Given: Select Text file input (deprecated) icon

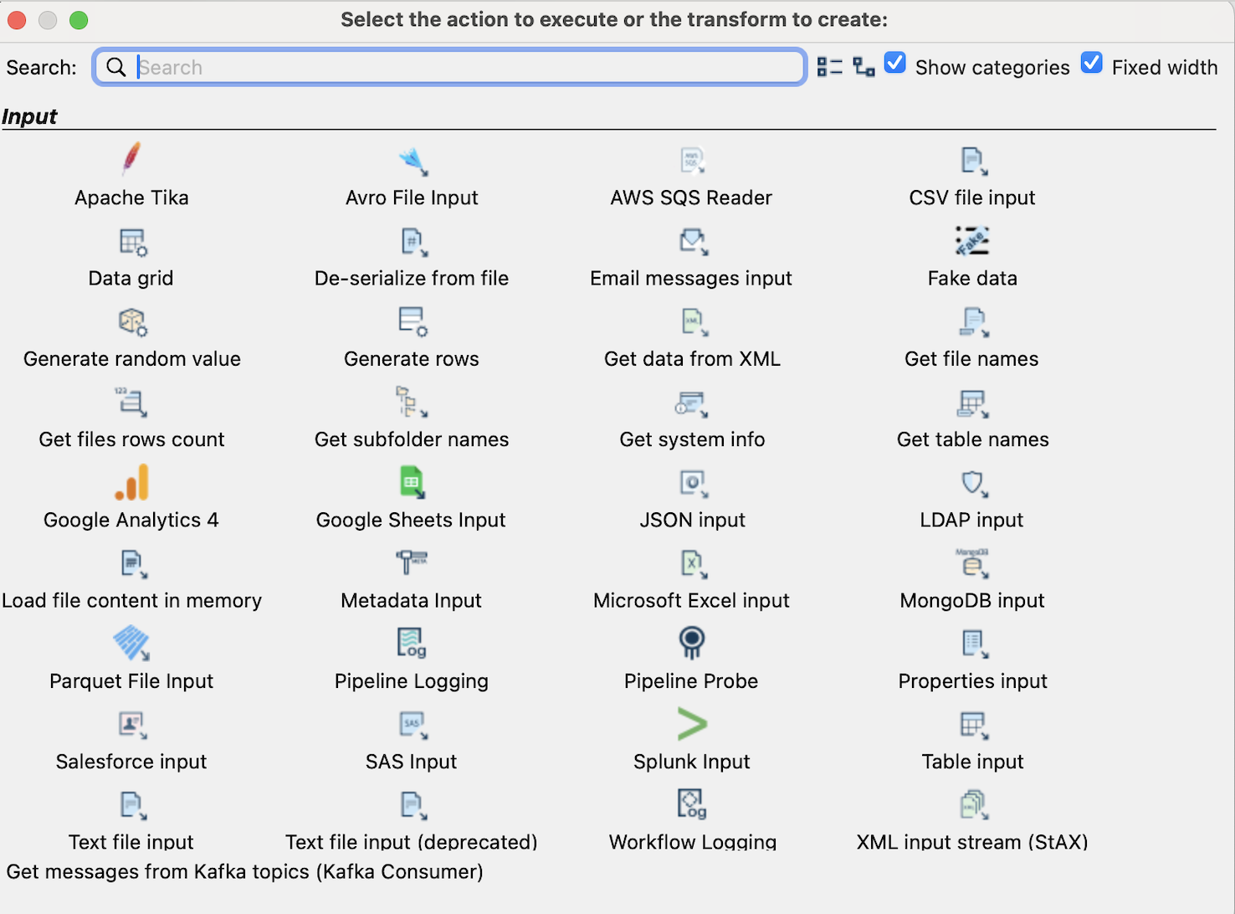Looking at the screenshot, I should coord(413,805).
